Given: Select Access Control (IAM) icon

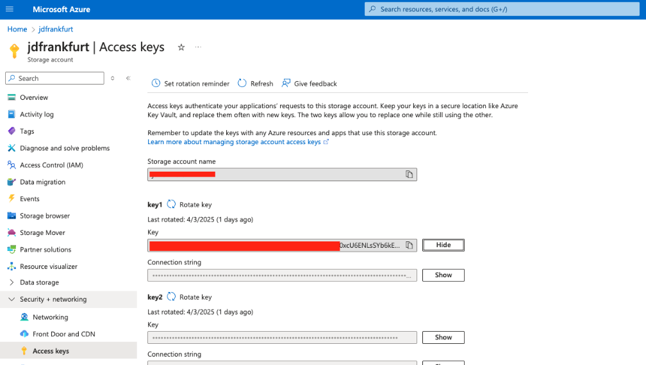Looking at the screenshot, I should click(x=12, y=165).
